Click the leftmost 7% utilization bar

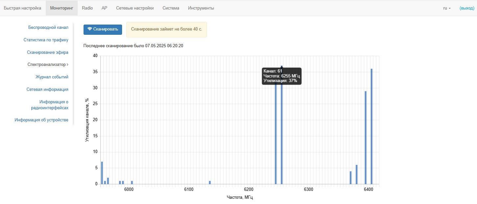click(x=102, y=173)
